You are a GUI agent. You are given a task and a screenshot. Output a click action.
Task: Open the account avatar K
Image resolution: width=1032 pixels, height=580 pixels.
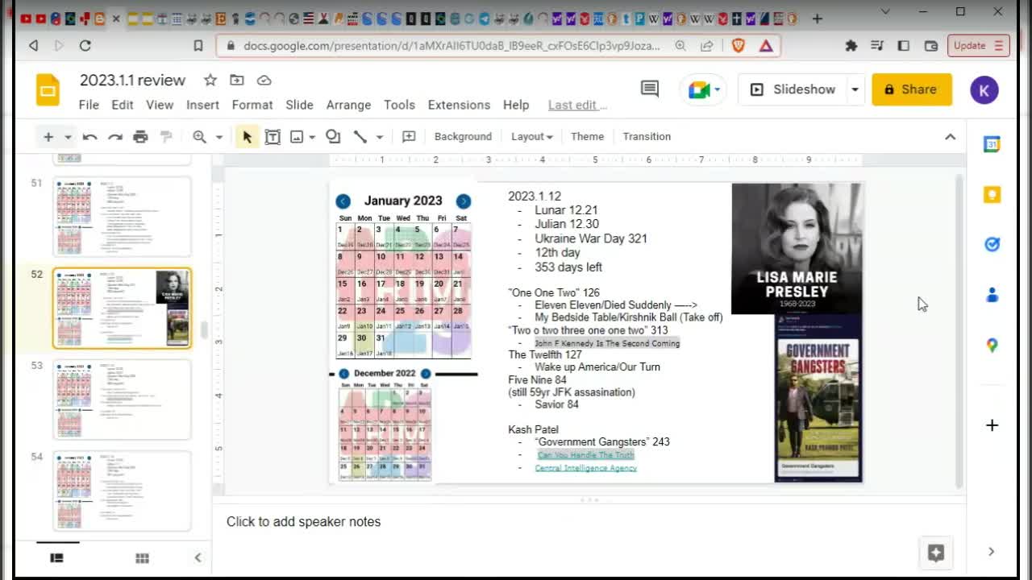[x=984, y=89]
